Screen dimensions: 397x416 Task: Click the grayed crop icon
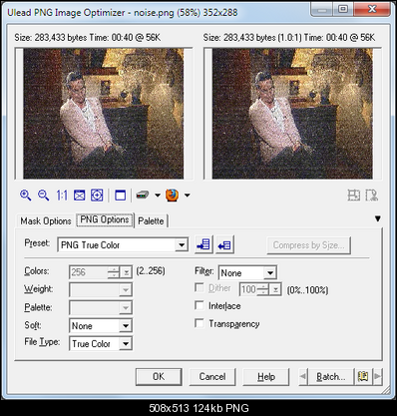354,196
